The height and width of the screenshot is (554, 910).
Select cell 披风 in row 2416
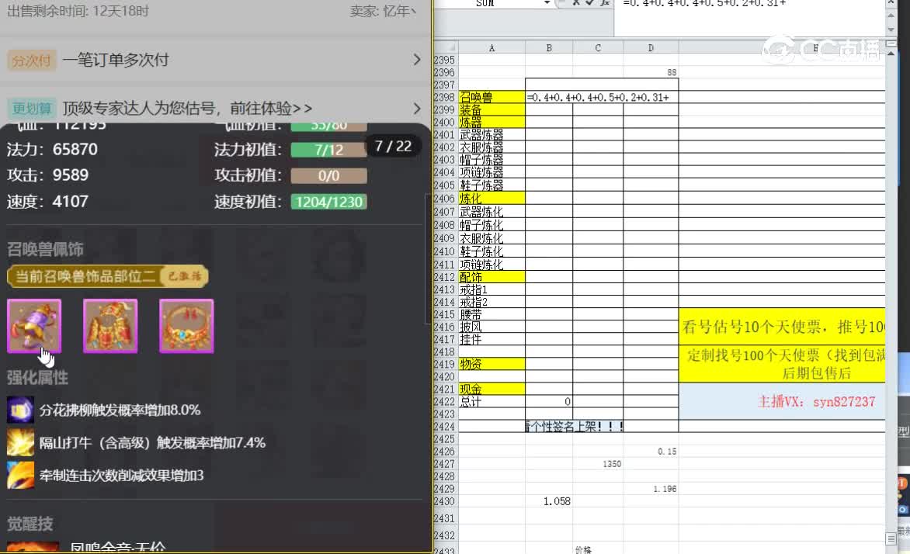(x=491, y=327)
